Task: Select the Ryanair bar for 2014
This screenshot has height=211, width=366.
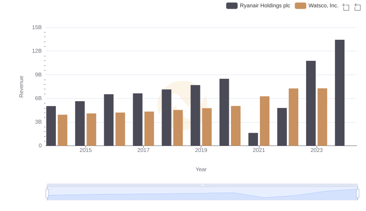Action: 51,126
